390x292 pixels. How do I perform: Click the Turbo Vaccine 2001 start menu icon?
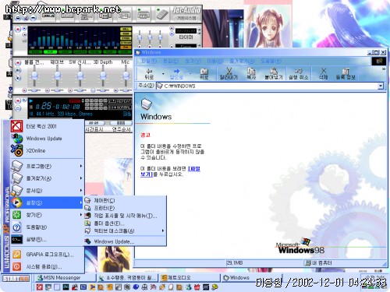click(x=17, y=126)
